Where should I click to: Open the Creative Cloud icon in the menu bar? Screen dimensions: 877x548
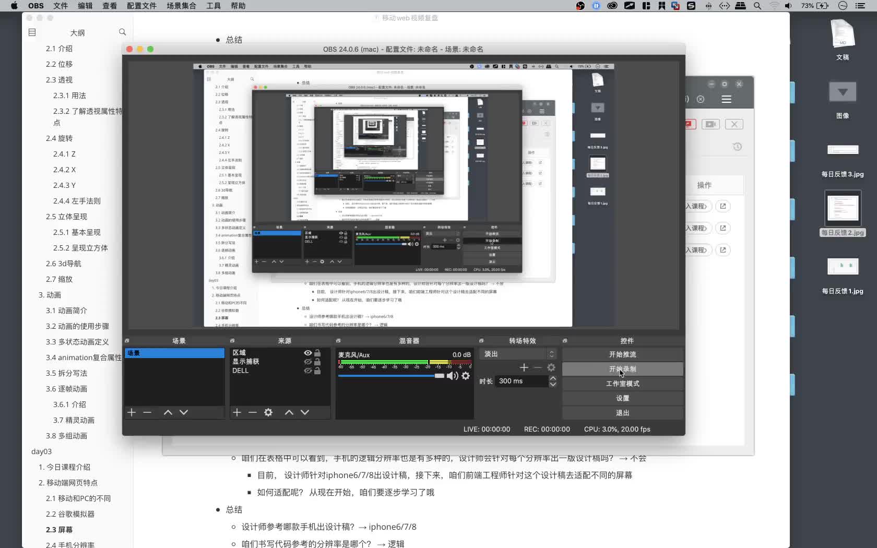[612, 6]
